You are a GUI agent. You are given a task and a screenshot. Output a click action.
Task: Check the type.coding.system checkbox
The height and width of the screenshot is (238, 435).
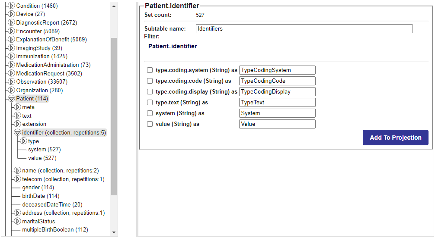click(x=150, y=70)
